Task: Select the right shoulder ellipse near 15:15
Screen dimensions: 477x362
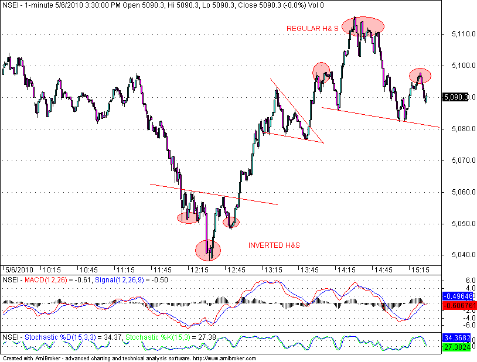Action: (420, 76)
